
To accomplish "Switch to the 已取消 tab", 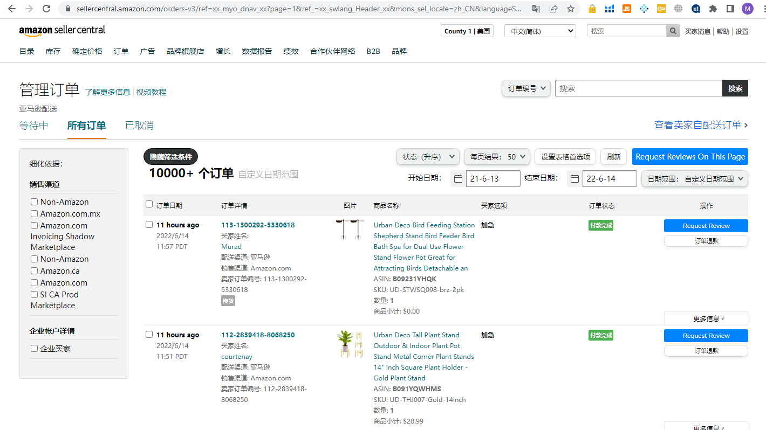I will [x=140, y=126].
